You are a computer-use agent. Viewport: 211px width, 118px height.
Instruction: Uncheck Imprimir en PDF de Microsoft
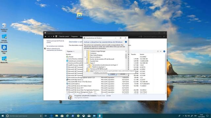point(87,69)
